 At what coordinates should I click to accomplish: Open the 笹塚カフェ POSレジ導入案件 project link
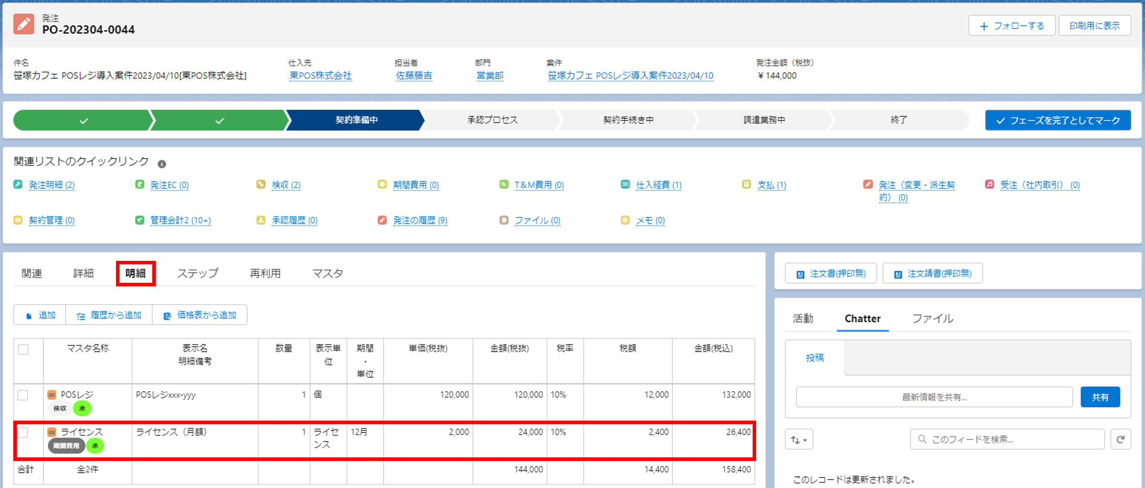(x=630, y=76)
